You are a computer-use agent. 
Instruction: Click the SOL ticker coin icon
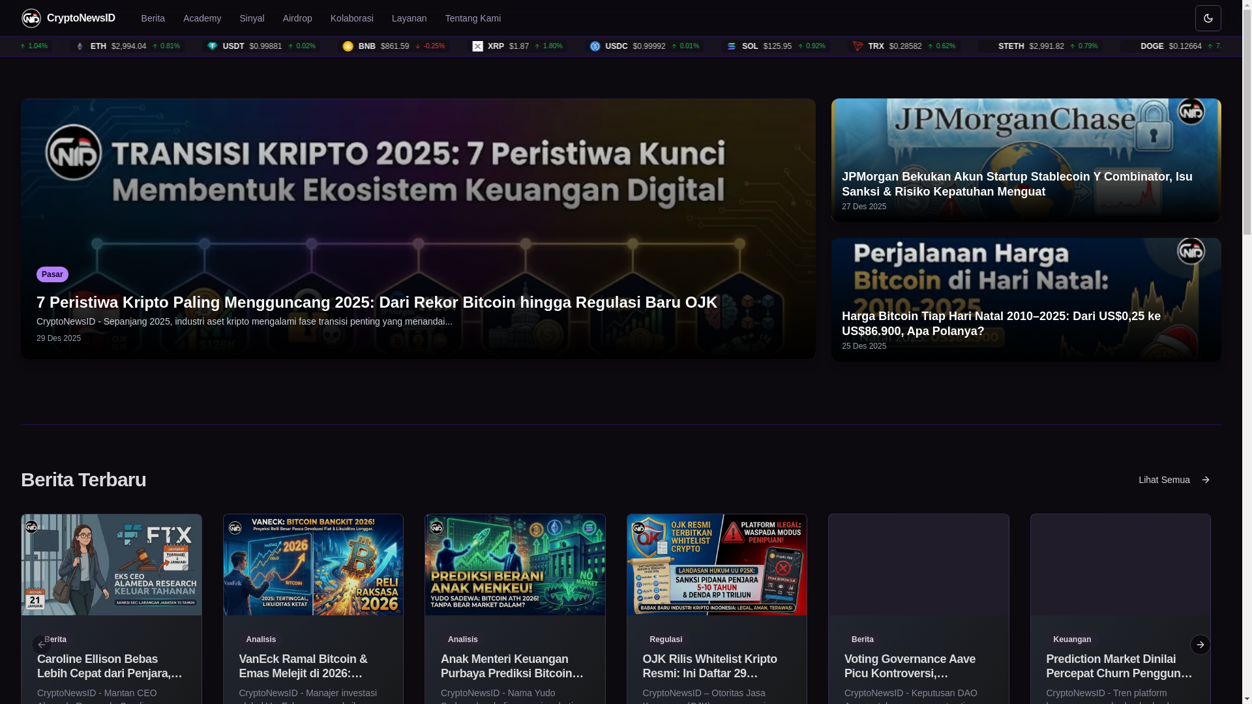click(732, 46)
